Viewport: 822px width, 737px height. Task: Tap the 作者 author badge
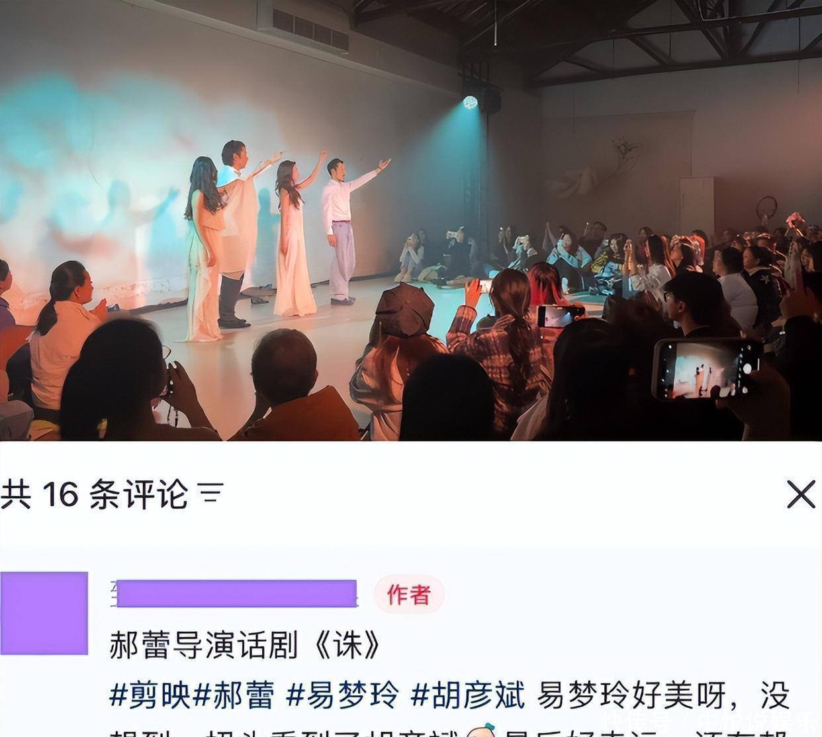[408, 594]
